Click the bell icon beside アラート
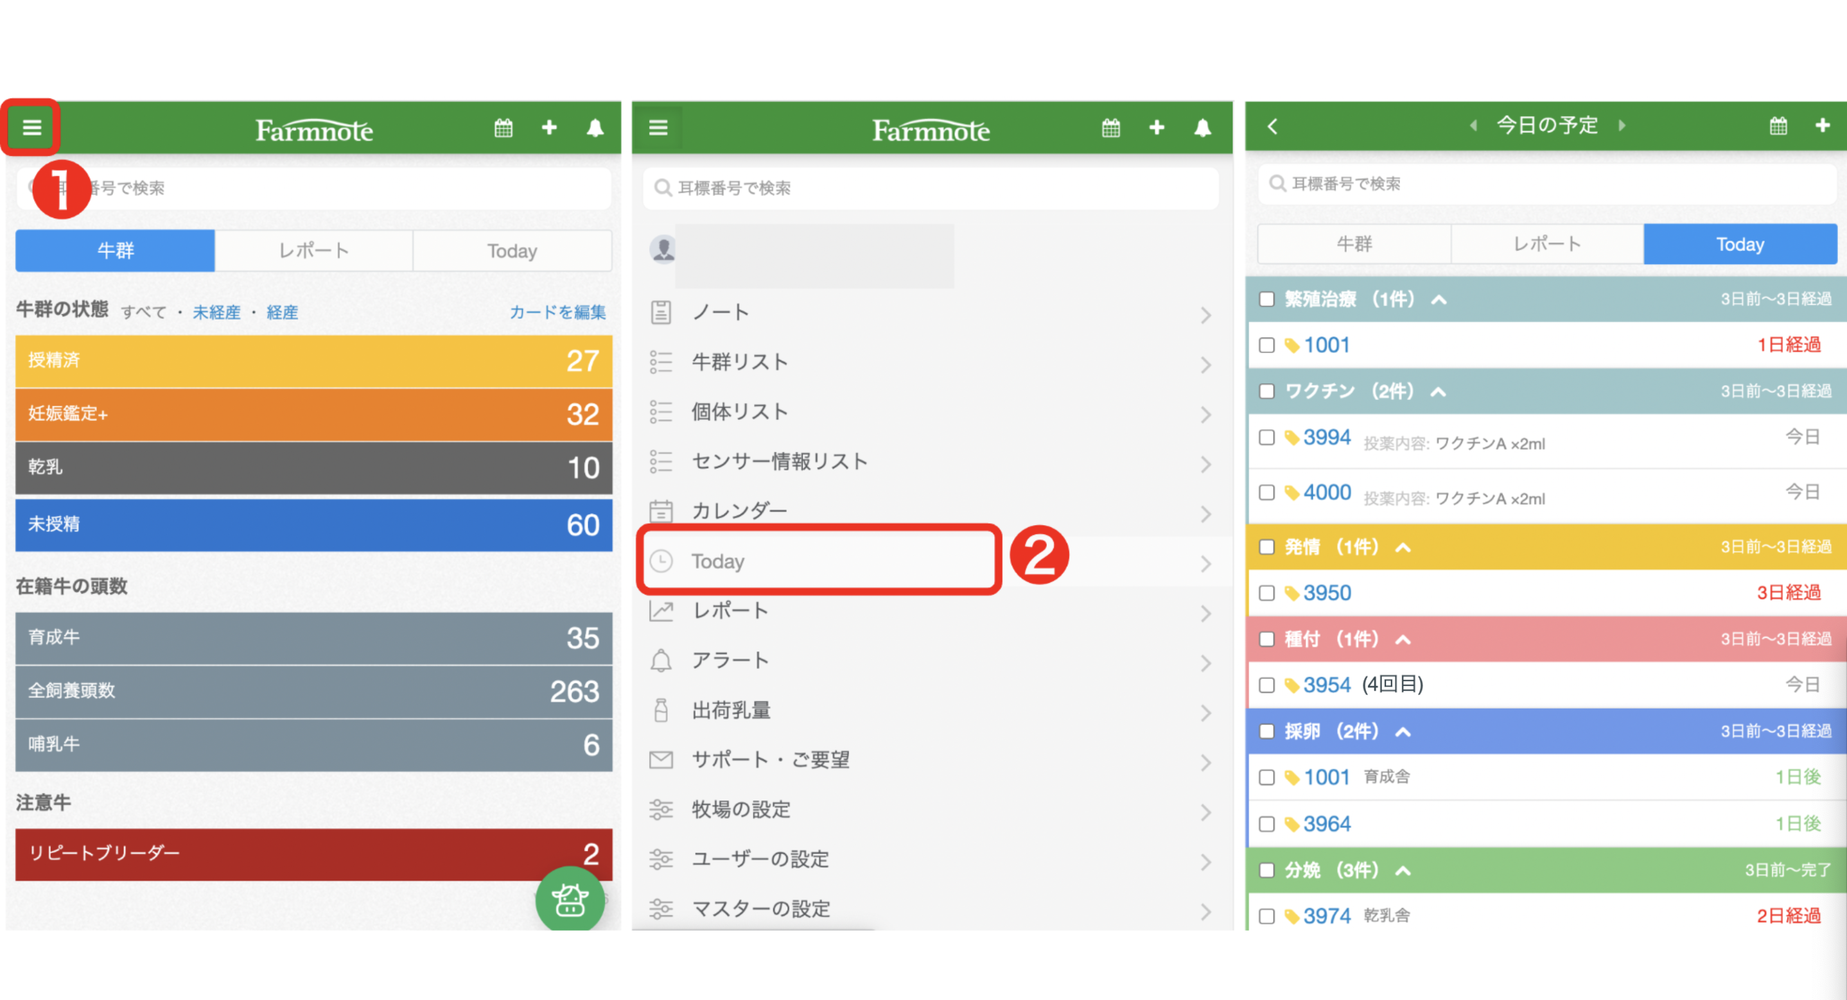Screen dimensions: 1847x1000 (x=661, y=660)
